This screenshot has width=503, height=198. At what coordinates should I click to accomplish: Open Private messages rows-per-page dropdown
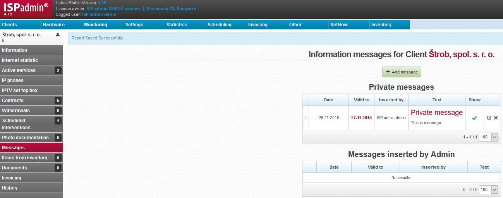[488, 137]
